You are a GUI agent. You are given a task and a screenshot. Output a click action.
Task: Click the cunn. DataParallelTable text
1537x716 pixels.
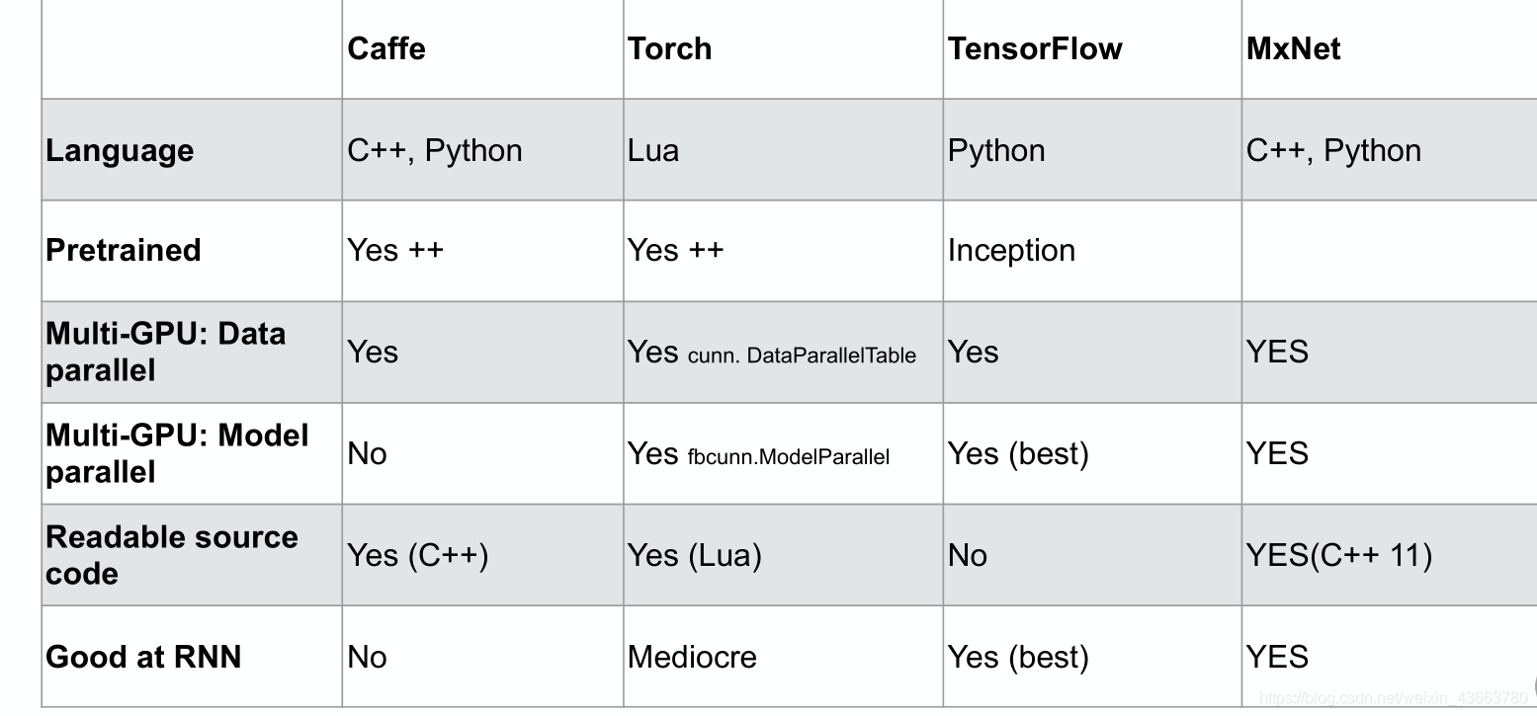click(x=802, y=356)
